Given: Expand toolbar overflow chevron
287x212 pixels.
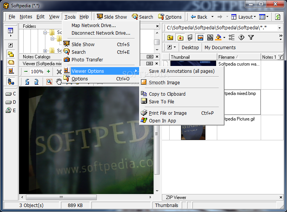Looking at the screenshot, I should (281, 37).
